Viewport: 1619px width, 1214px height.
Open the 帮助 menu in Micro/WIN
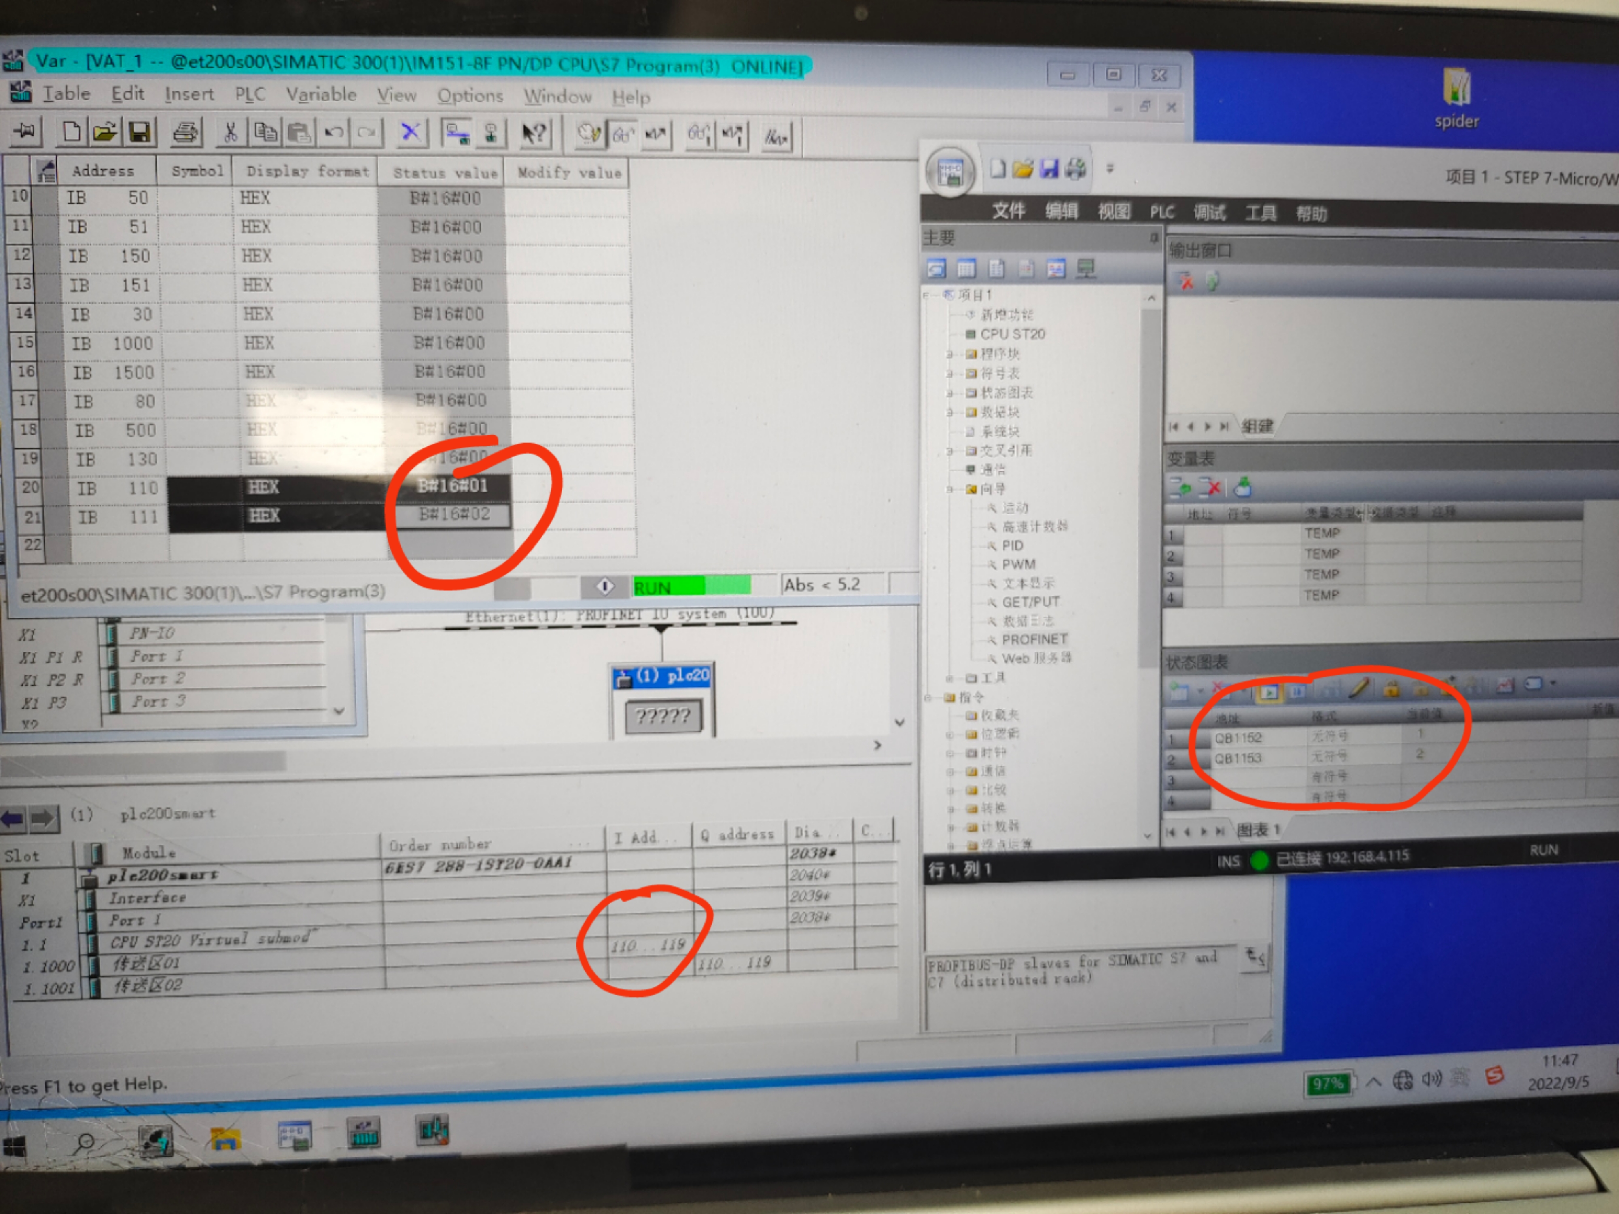(x=1311, y=214)
